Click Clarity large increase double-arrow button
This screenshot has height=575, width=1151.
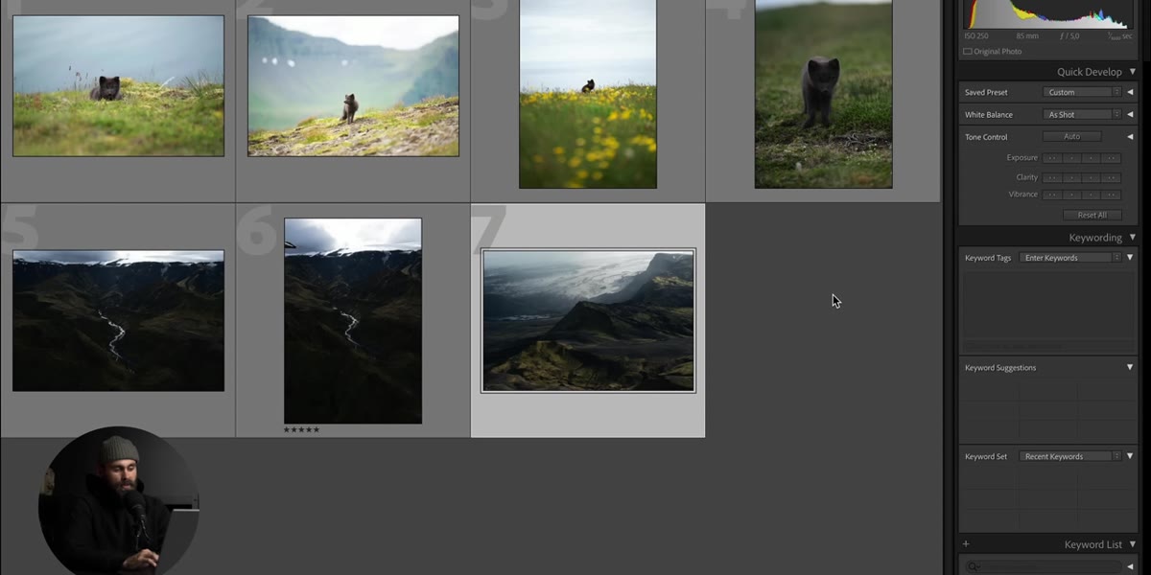click(x=1112, y=177)
